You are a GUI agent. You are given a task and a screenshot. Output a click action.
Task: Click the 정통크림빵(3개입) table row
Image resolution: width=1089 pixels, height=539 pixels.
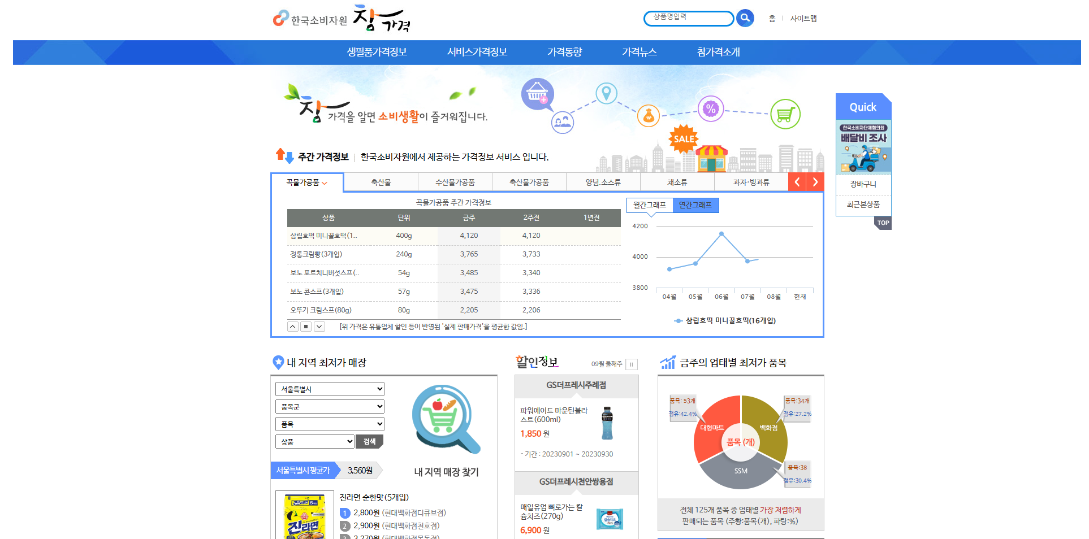point(454,254)
